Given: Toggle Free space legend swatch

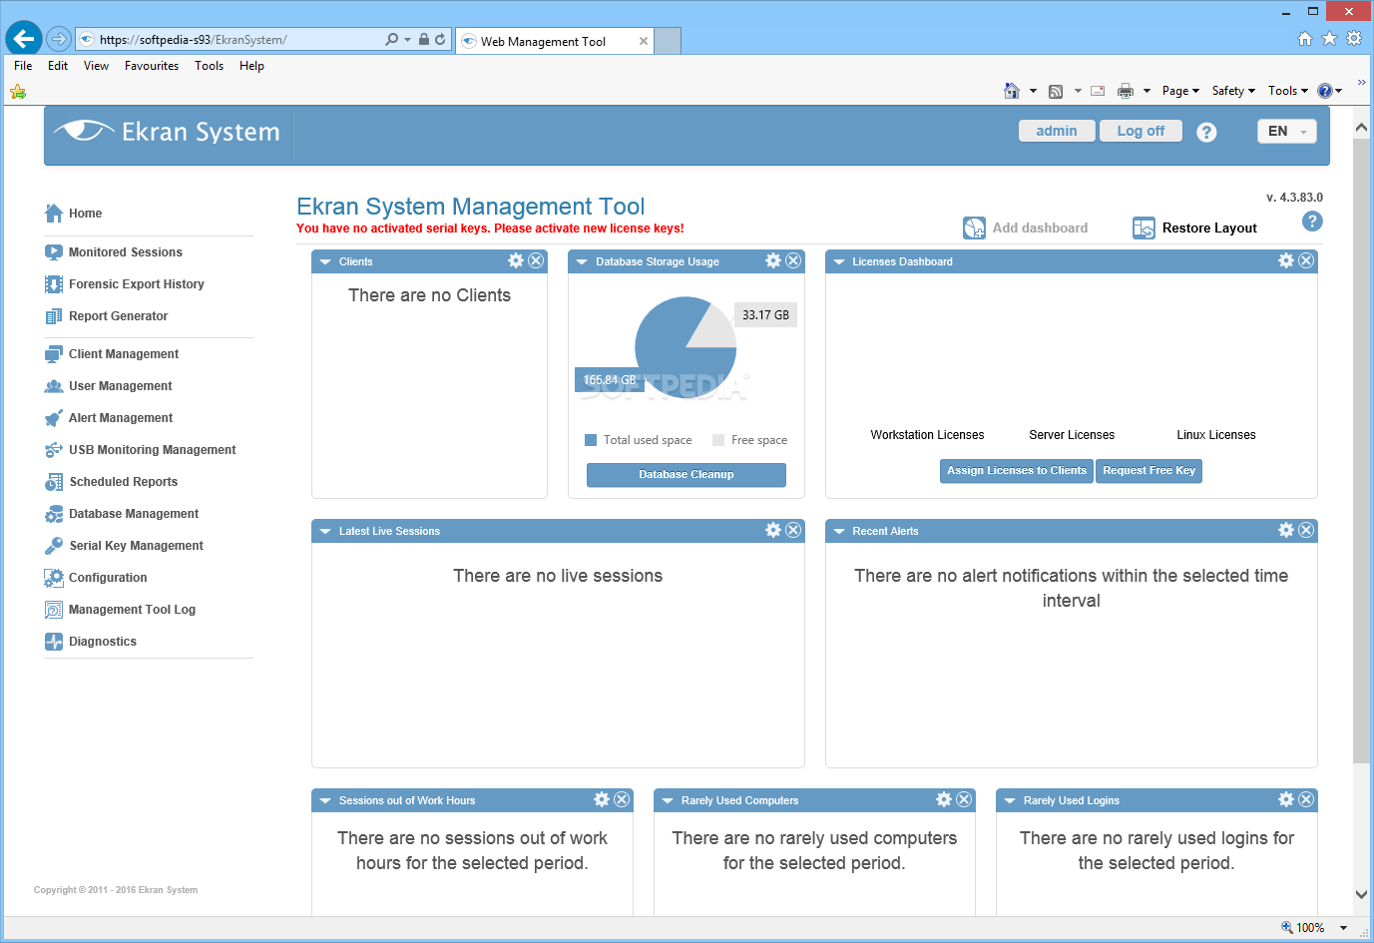Looking at the screenshot, I should 718,440.
